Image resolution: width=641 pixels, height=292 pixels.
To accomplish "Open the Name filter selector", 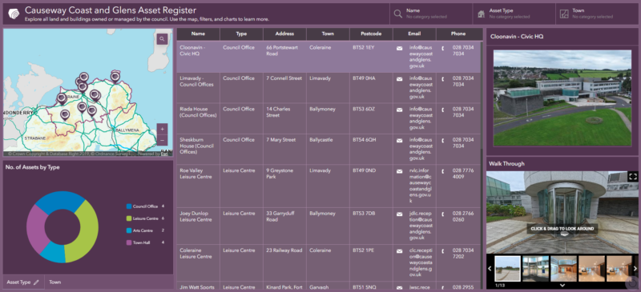I will click(431, 14).
